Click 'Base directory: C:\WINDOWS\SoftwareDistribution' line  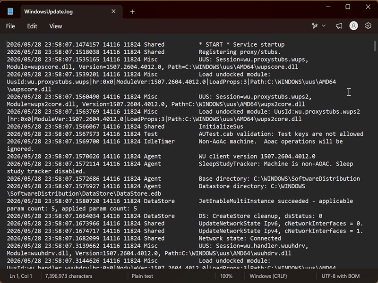coord(279,179)
